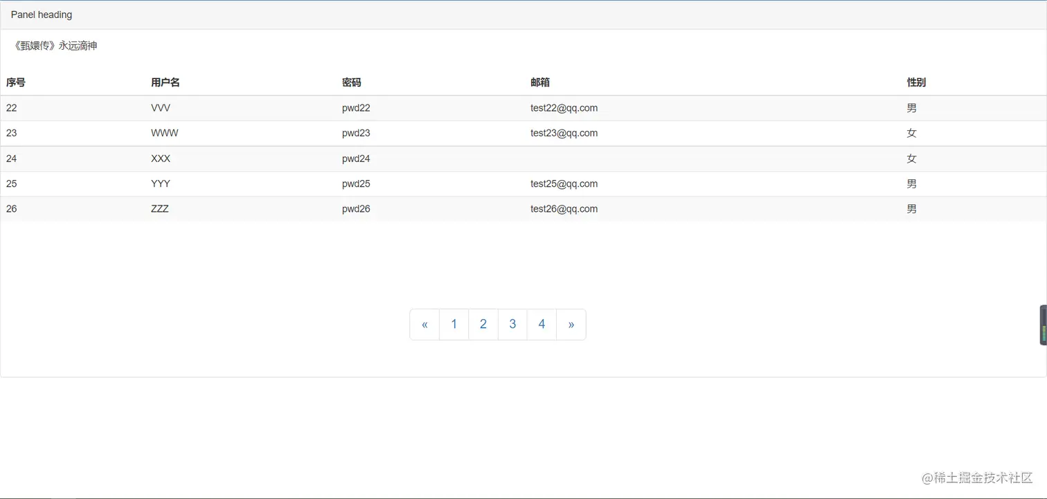
Task: Select the username YYY cell
Action: coord(161,183)
